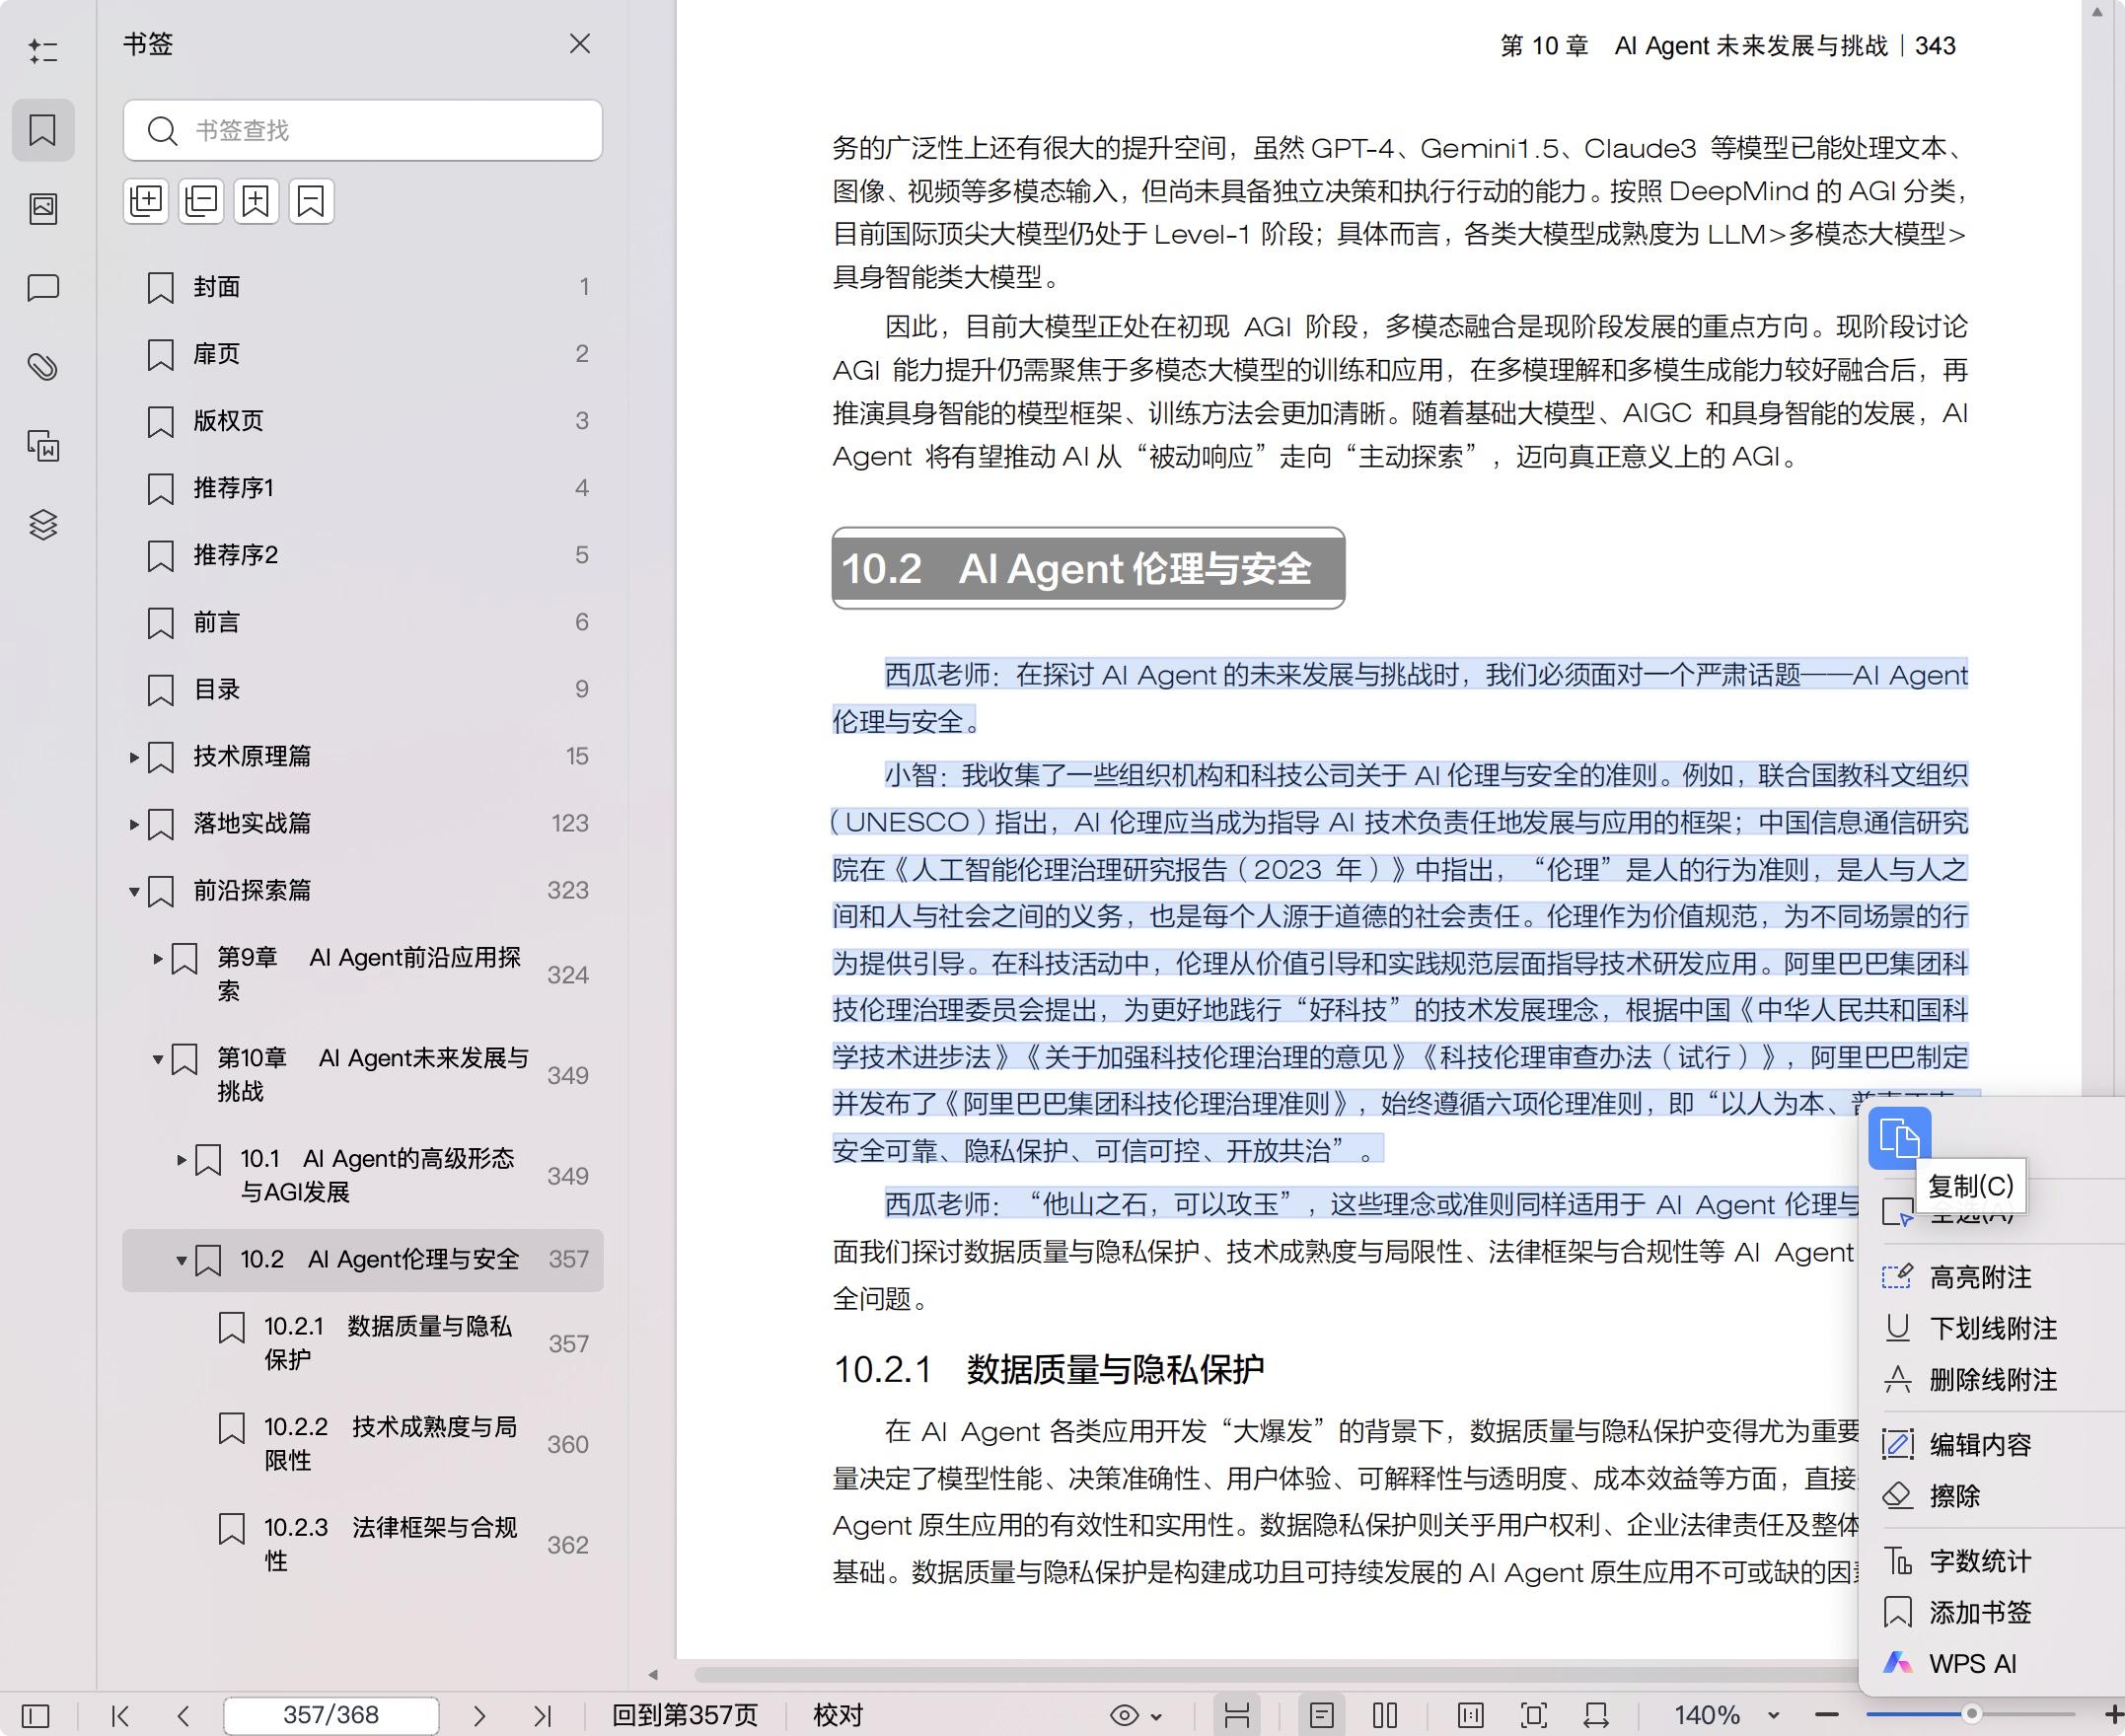The image size is (2125, 1736).
Task: Select double page view icon
Action: click(x=1385, y=1716)
